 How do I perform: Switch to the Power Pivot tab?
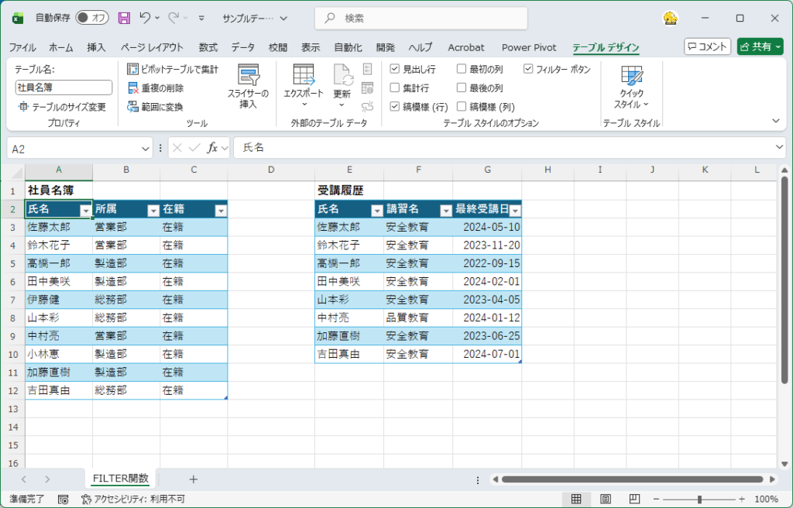click(x=528, y=47)
